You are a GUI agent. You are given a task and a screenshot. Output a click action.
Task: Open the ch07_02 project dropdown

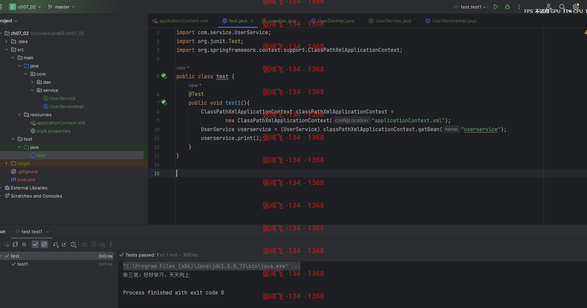(25, 7)
